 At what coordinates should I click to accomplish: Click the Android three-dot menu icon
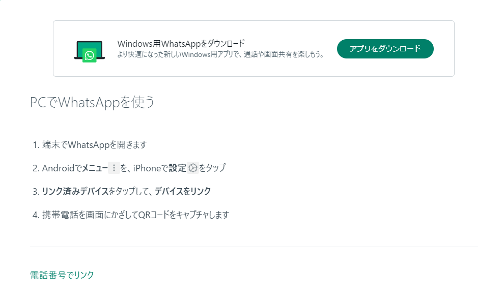tap(113, 167)
